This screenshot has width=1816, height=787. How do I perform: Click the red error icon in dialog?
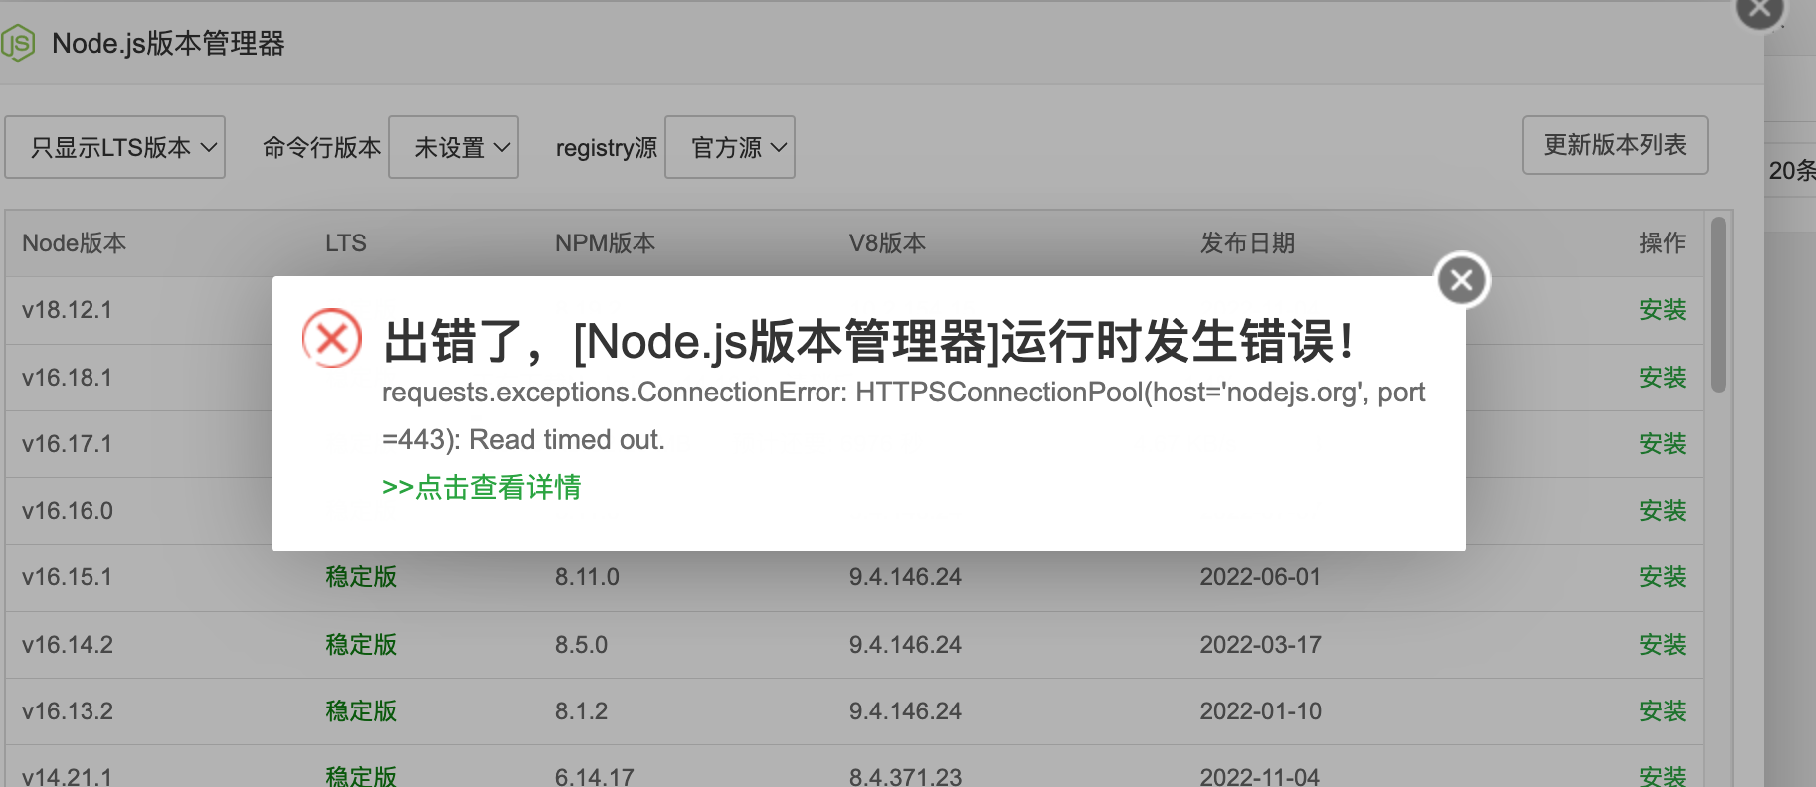[331, 339]
